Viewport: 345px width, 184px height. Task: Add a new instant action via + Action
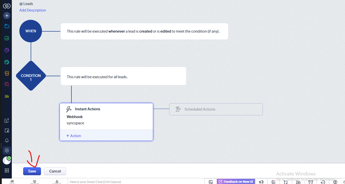click(74, 136)
